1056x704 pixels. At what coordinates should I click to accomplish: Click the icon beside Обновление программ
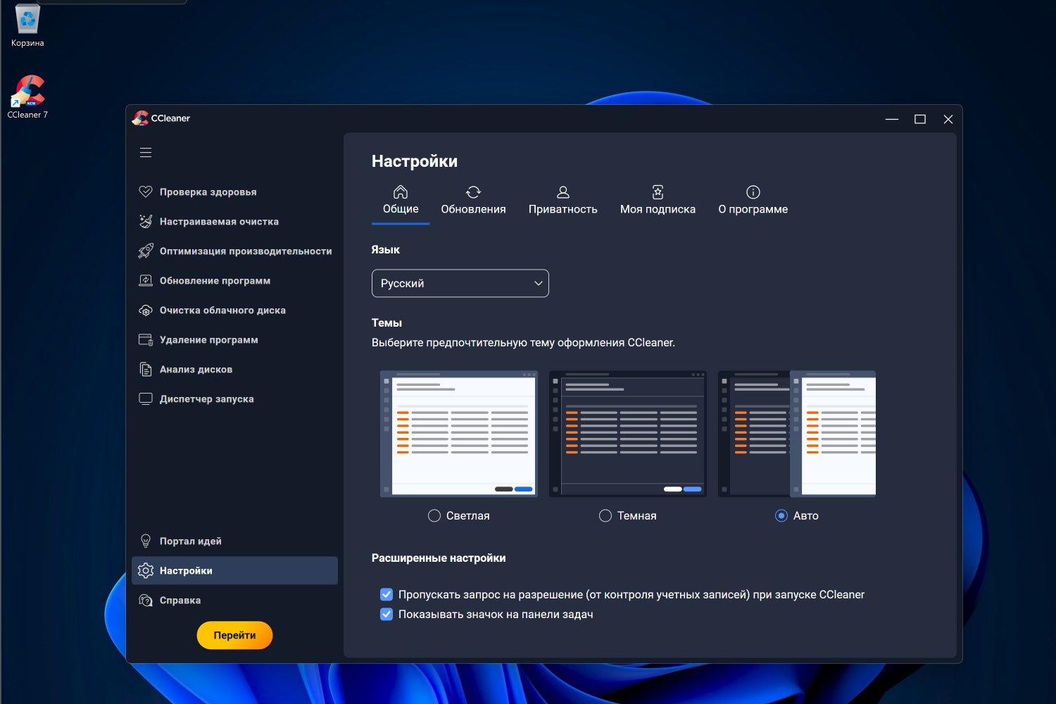146,280
